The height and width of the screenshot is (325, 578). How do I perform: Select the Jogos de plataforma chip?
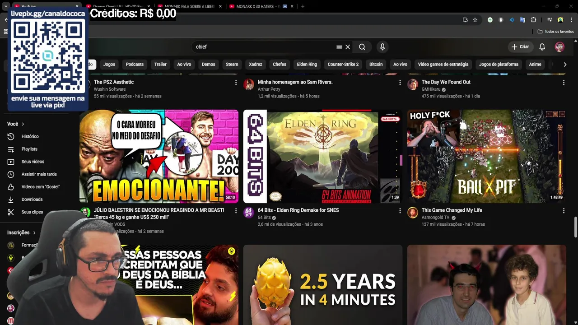[x=499, y=65]
